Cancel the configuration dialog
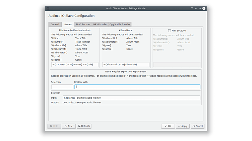The height and width of the screenshot is (141, 252). point(197,126)
